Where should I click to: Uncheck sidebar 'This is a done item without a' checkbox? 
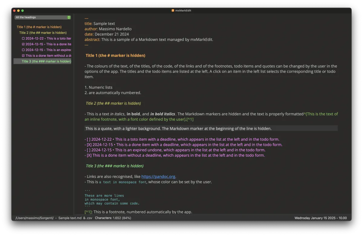pos(23,56)
